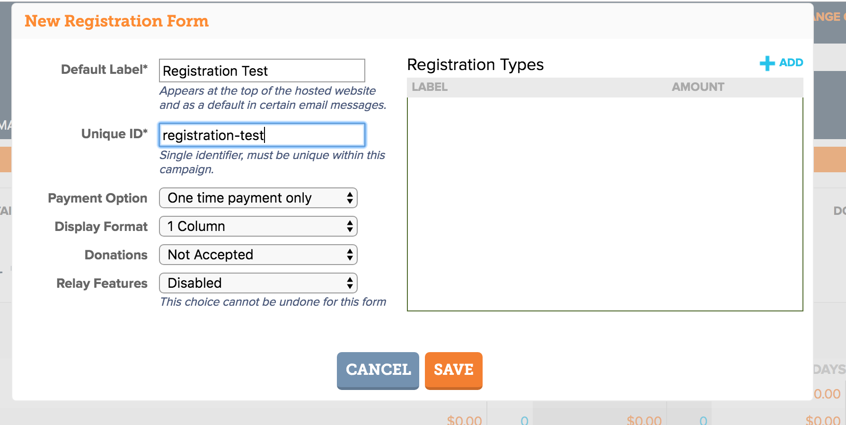846x425 pixels.
Task: Click the Display Format dropdown arrows
Action: tap(350, 226)
